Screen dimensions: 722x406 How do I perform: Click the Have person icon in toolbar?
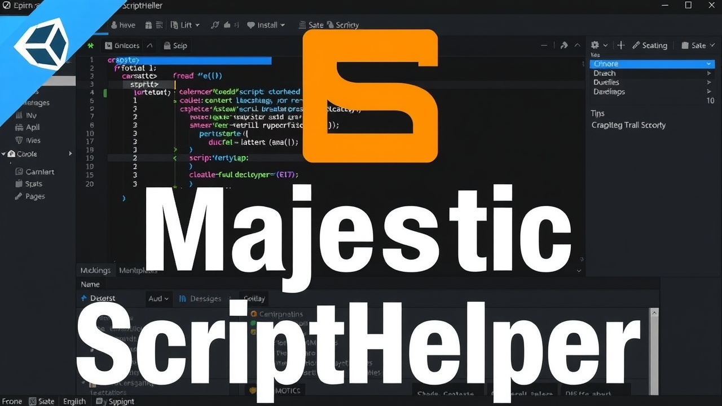click(x=114, y=25)
